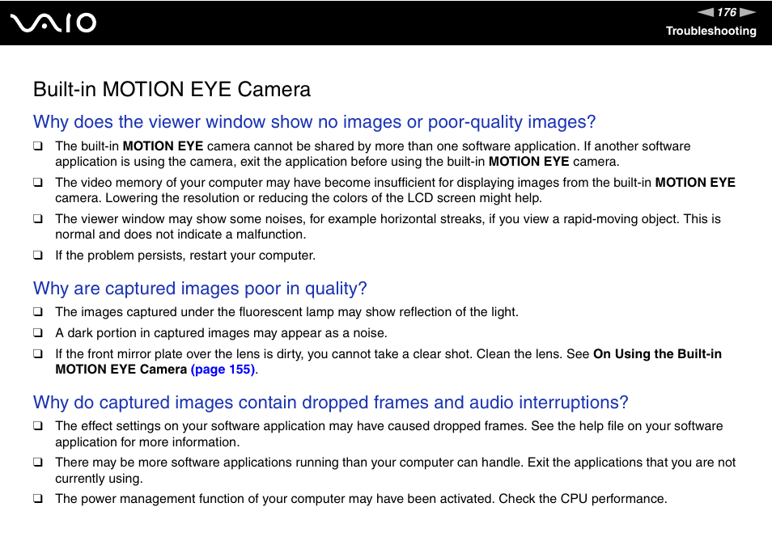Check the bullet next to restart your computer tip

coord(37,256)
